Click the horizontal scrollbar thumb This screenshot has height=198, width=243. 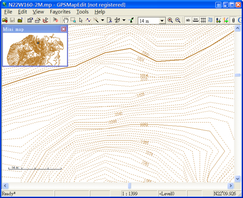[129, 185]
